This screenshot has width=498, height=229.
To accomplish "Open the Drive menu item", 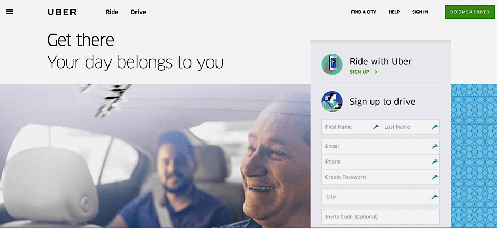I will coord(139,12).
